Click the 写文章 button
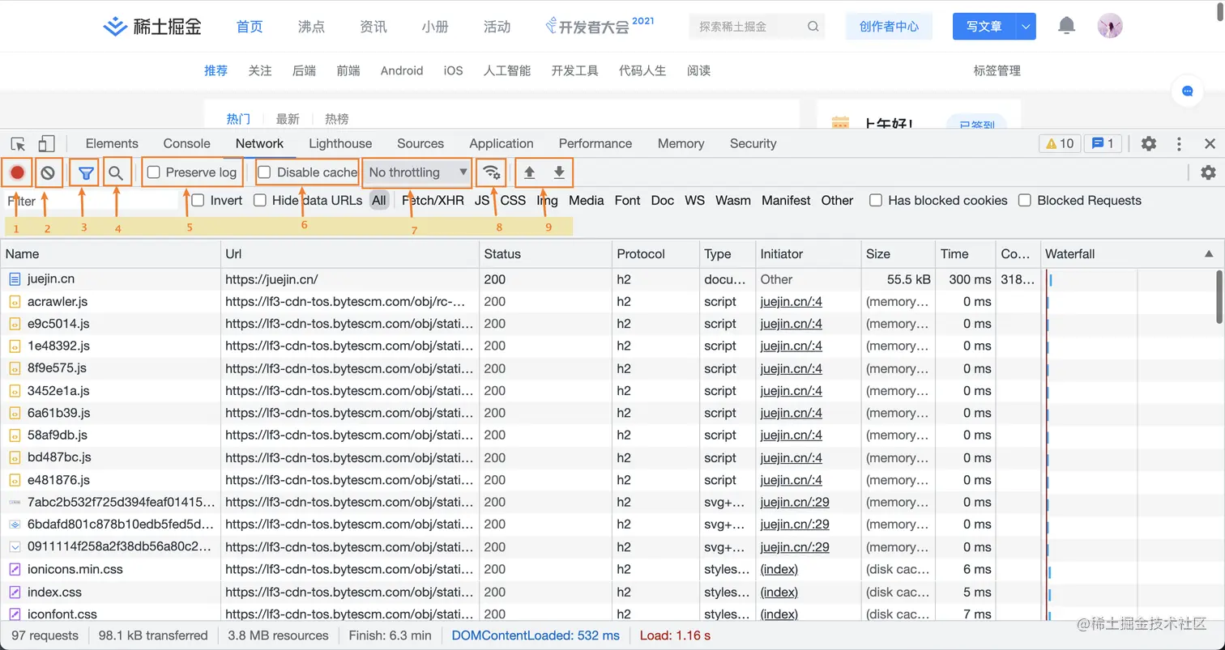The height and width of the screenshot is (650, 1225). pos(984,27)
